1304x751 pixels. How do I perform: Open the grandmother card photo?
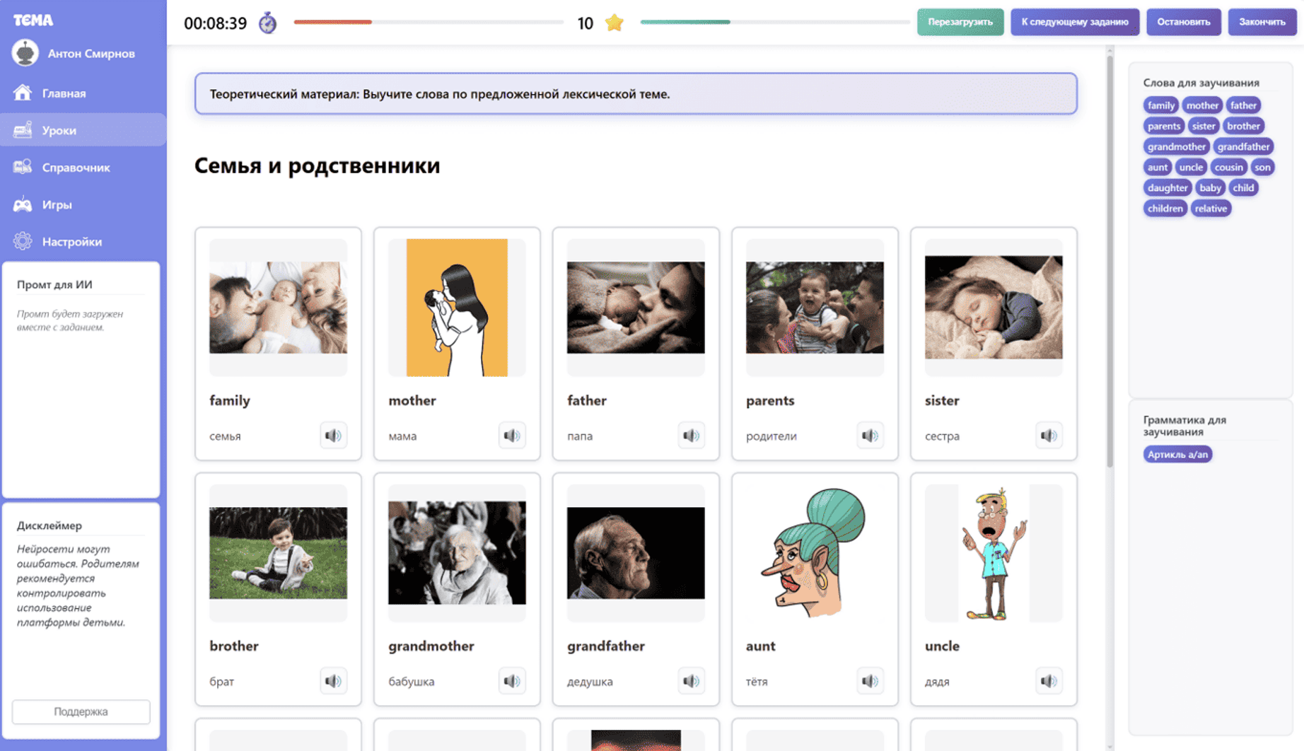pyautogui.click(x=457, y=552)
